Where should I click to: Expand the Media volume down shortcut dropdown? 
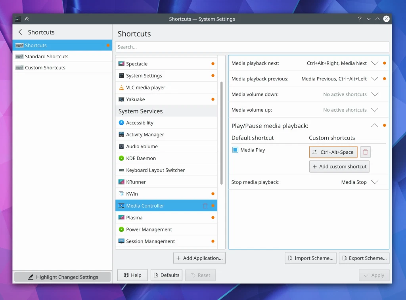(x=373, y=94)
